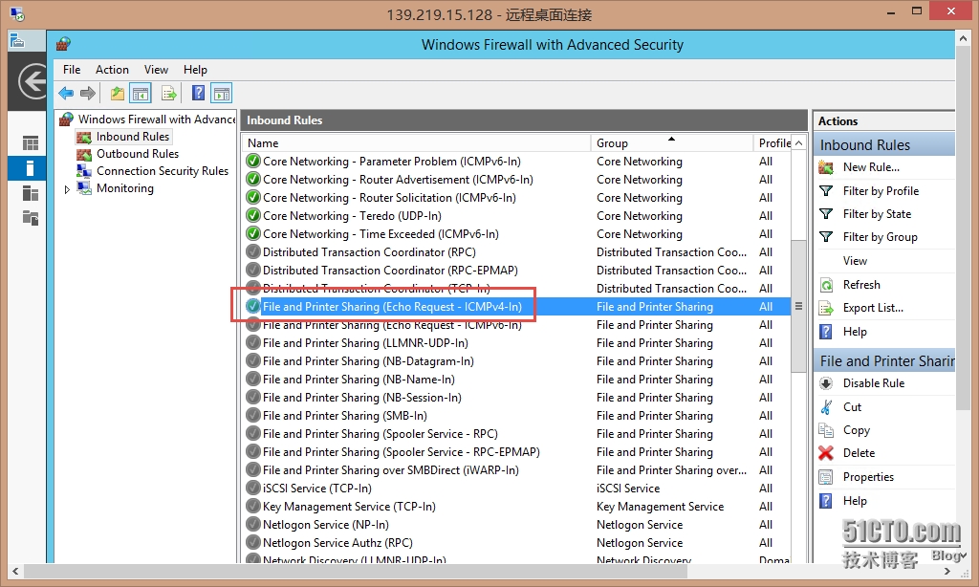Click the Back arrow toolbar icon
This screenshot has width=979, height=587.
click(x=66, y=94)
